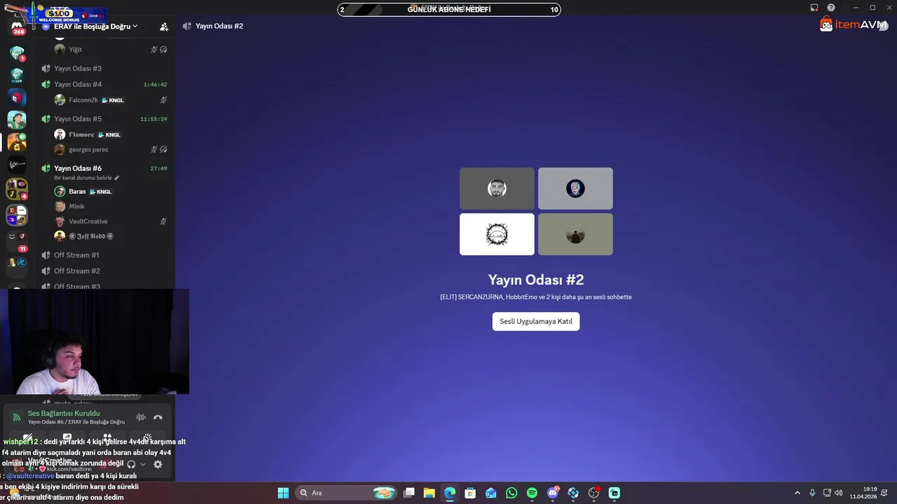Join voice channel Yayın Odası #4
The height and width of the screenshot is (504, 897).
point(78,84)
